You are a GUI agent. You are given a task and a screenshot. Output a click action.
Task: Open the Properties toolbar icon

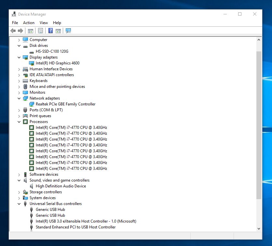coord(40,31)
